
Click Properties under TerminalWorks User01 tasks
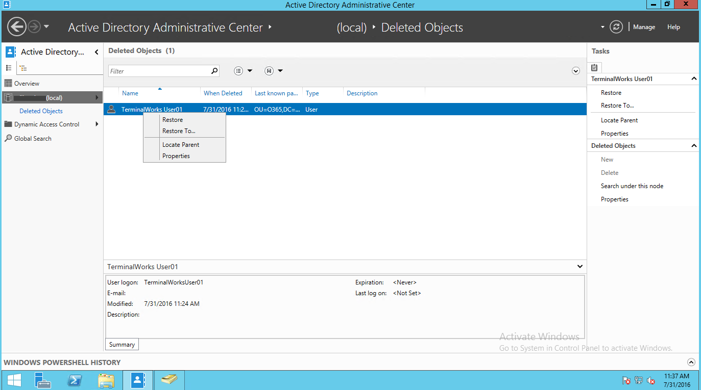click(x=615, y=134)
